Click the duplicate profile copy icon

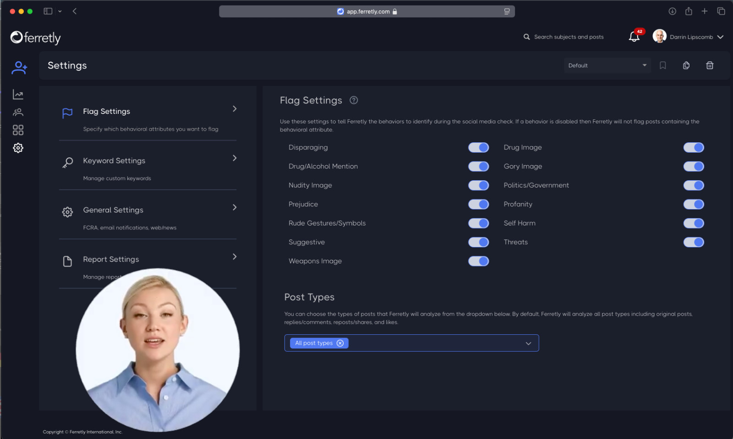click(686, 65)
